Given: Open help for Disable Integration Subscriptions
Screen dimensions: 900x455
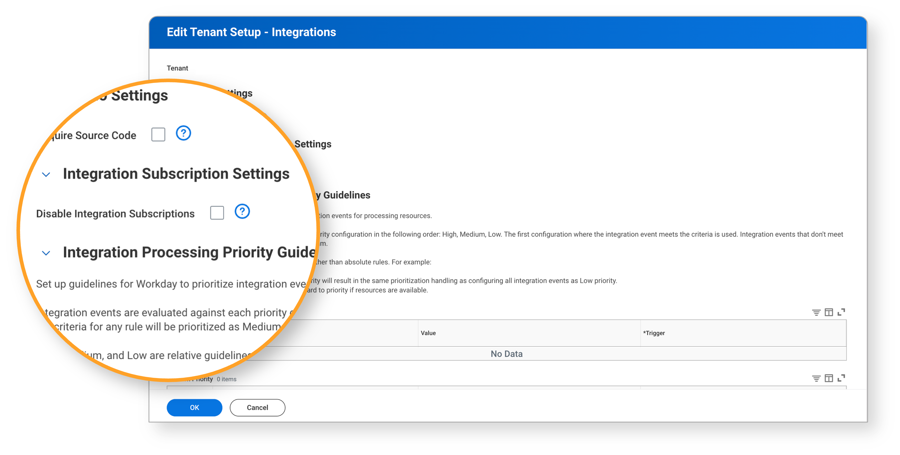Looking at the screenshot, I should [242, 211].
